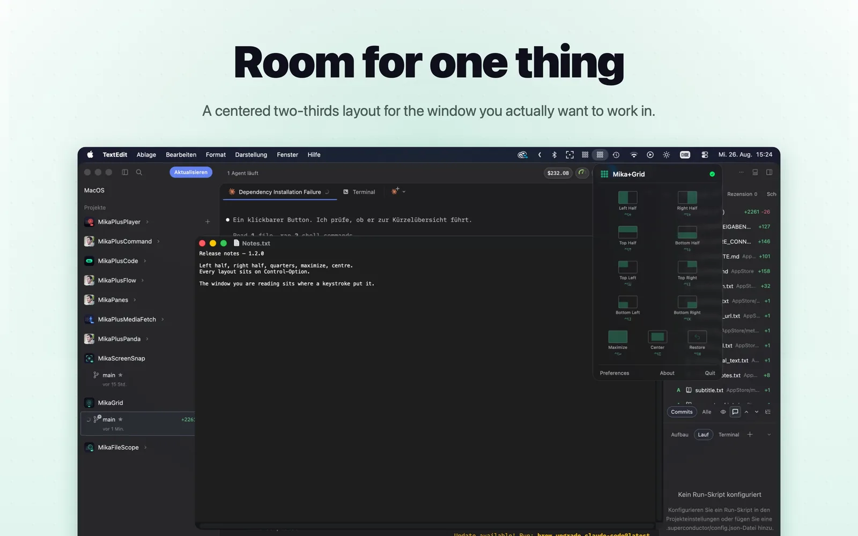Expand the MikaPlusCode project
This screenshot has height=536, width=858.
click(x=145, y=261)
